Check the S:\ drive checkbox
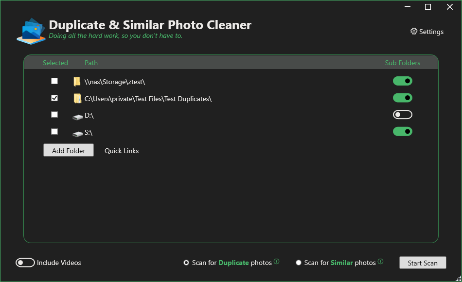The image size is (462, 282). (54, 132)
